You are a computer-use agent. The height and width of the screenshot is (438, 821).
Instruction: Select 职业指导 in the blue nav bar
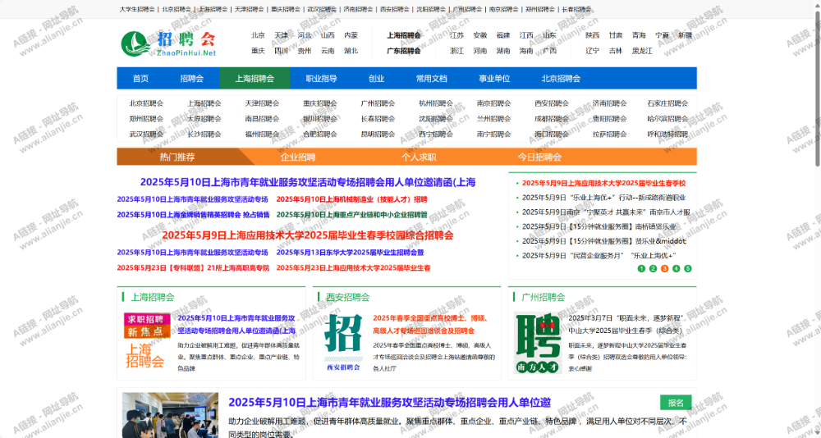[x=321, y=79]
